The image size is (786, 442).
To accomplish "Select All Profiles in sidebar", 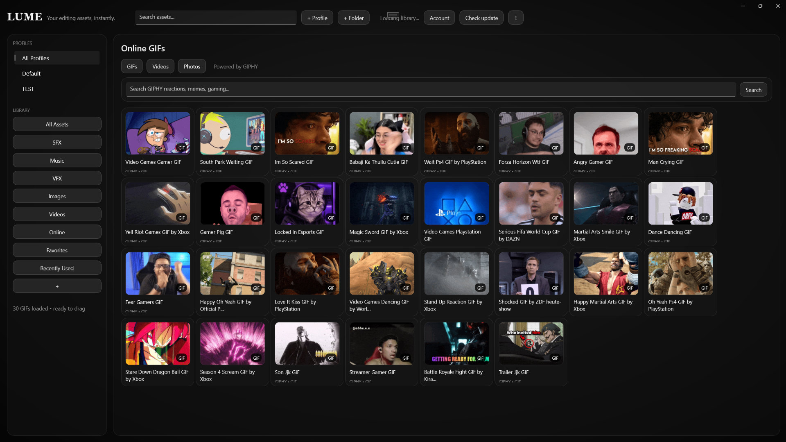I will [x=57, y=58].
